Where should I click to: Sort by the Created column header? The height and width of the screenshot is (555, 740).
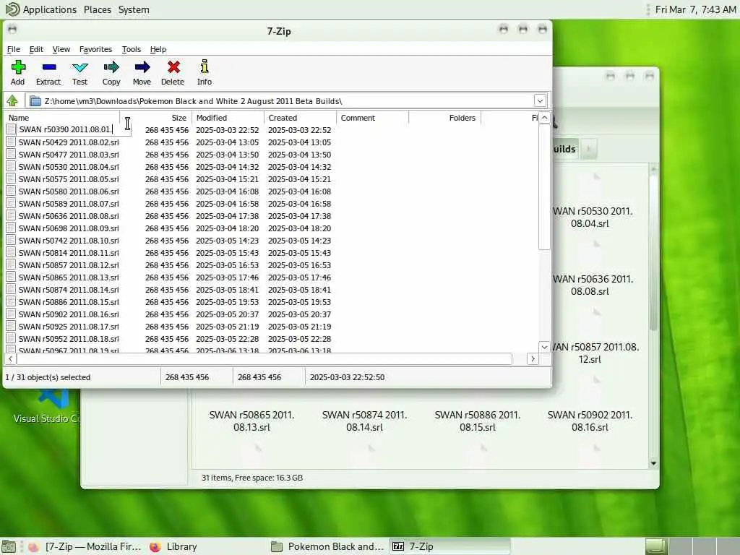(300, 118)
